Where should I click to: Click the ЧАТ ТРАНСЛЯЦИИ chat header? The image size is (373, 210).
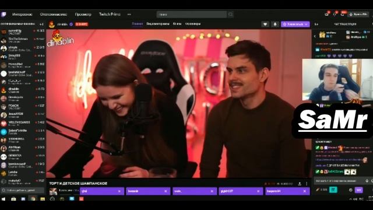pos(345,24)
